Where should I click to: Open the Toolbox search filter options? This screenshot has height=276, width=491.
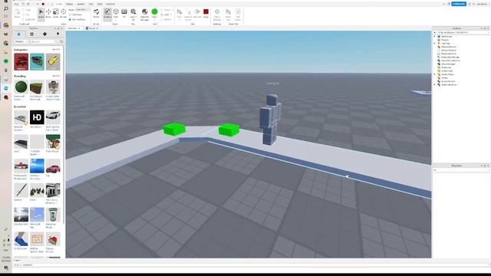click(x=61, y=41)
